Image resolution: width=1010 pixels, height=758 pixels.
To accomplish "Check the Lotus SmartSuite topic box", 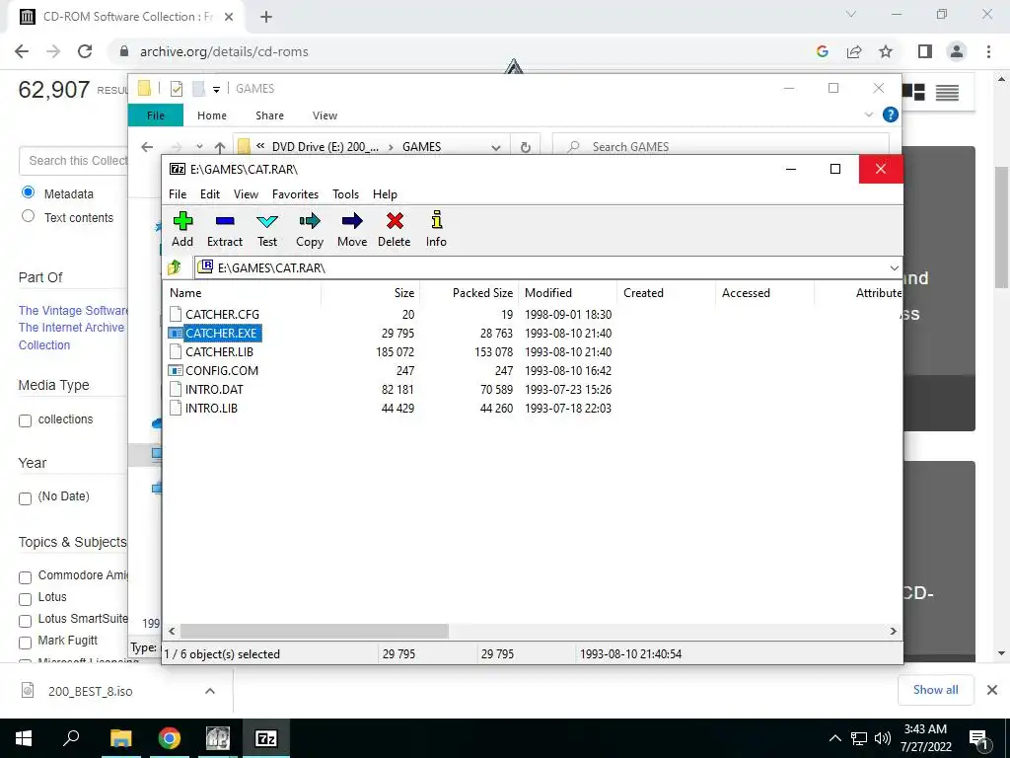I will [x=25, y=621].
